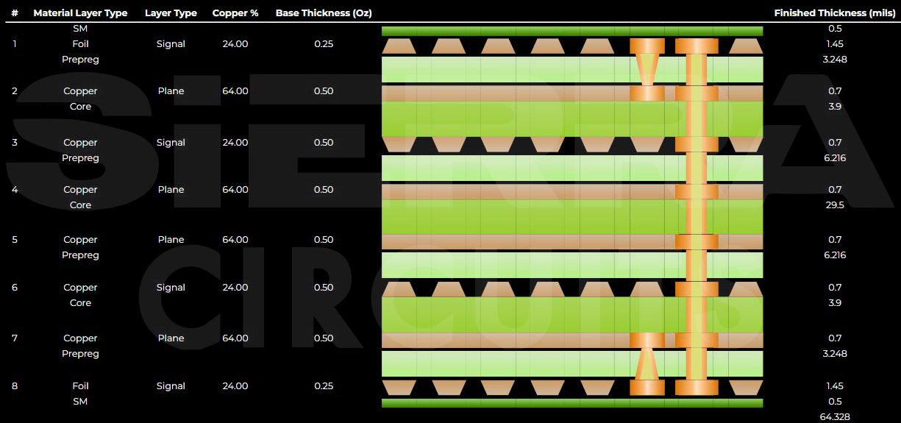Select finished thickness 6.216 below layer 5
The image size is (901, 423).
coord(835,255)
